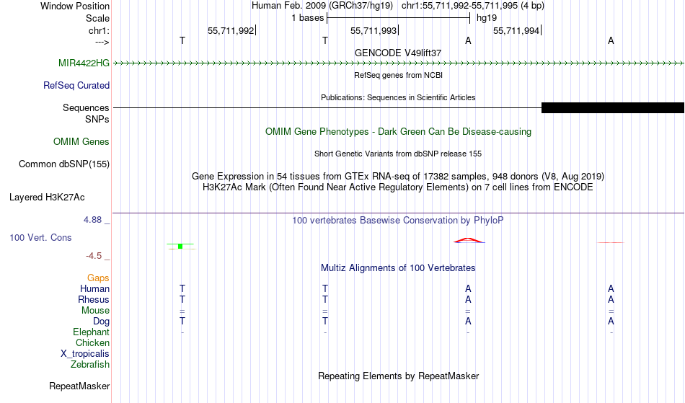Image resolution: width=685 pixels, height=403 pixels.
Task: Click the SNPs track label
Action: click(97, 119)
